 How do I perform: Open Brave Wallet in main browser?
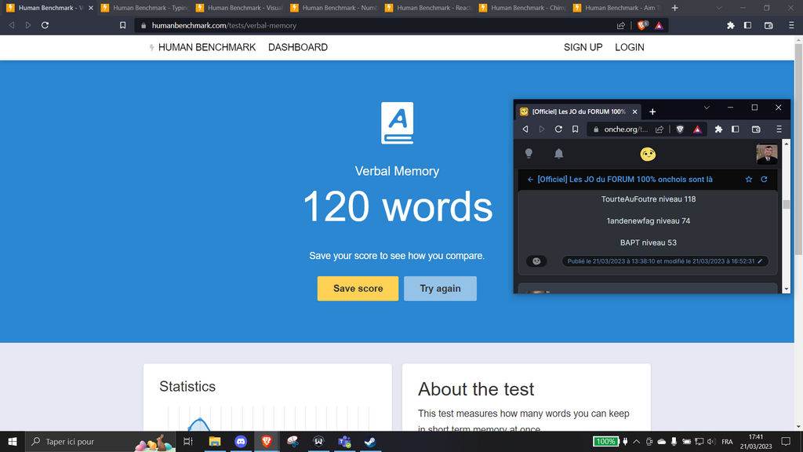pyautogui.click(x=768, y=25)
